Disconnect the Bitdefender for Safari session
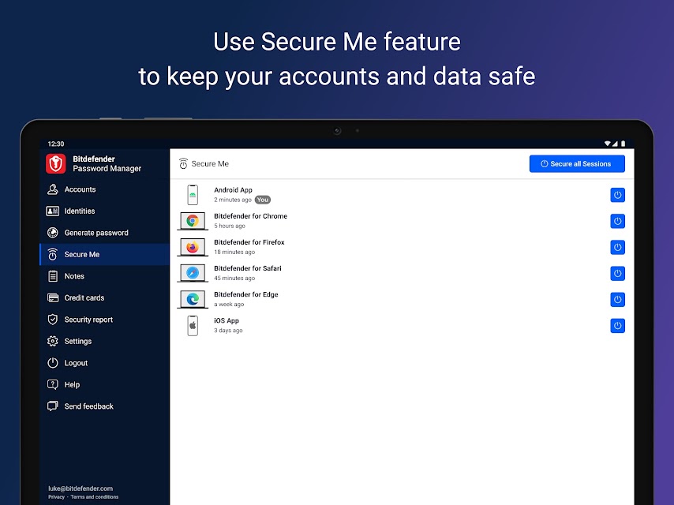Screen dimensions: 674x505 point(617,273)
